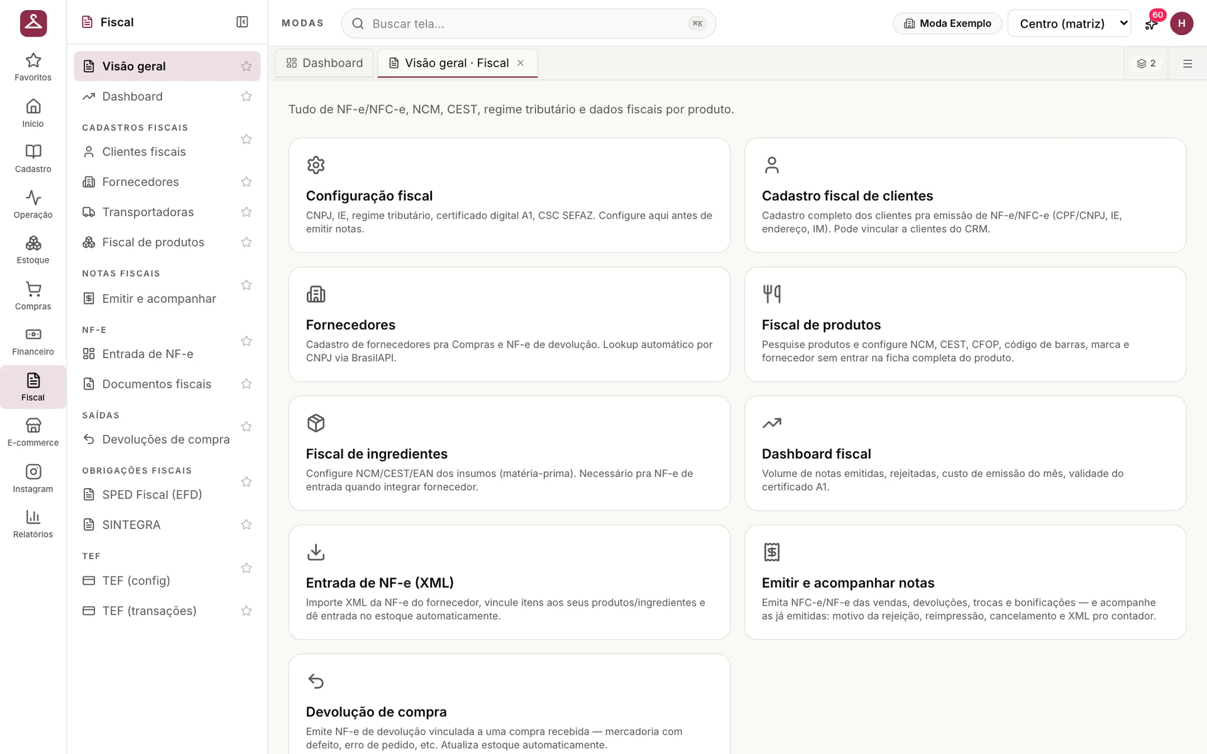The height and width of the screenshot is (754, 1207).
Task: Open the Operação module
Action: (33, 205)
